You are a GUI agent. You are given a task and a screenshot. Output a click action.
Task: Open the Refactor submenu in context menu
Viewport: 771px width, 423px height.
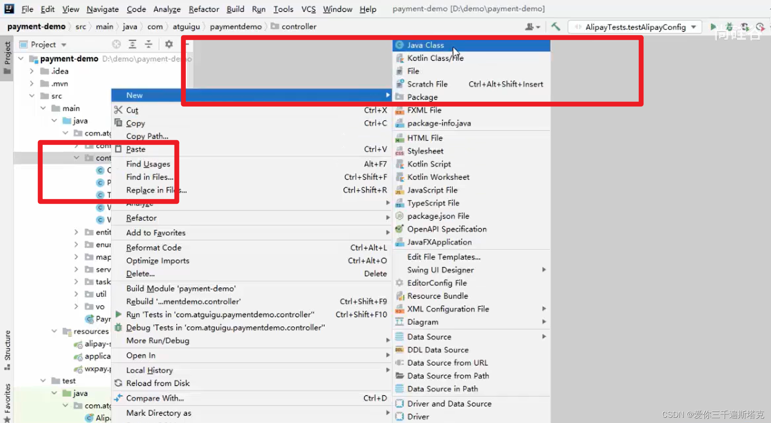(252, 218)
